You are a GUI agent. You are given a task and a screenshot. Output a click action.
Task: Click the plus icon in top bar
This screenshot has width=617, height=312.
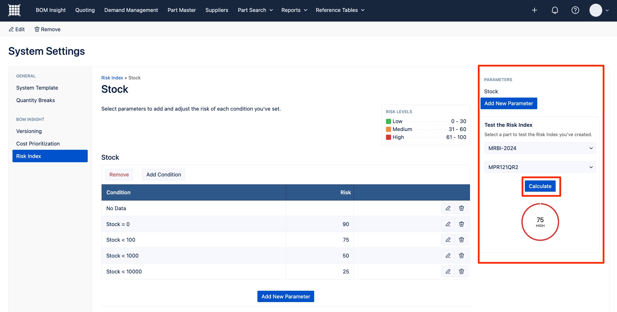(x=534, y=10)
